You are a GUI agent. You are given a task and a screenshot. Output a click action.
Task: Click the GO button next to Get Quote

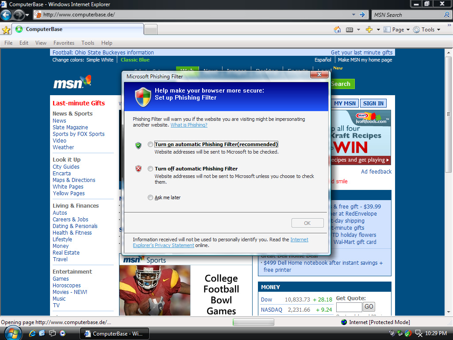[x=369, y=306]
